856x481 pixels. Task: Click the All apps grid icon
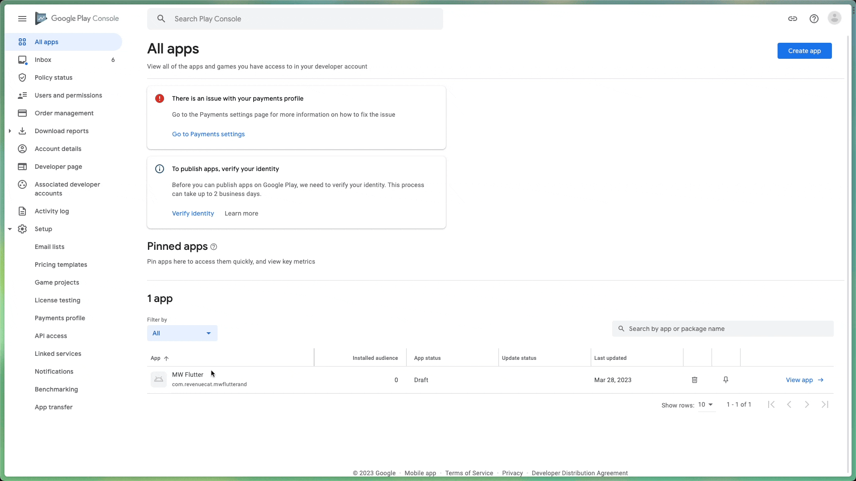pos(22,42)
